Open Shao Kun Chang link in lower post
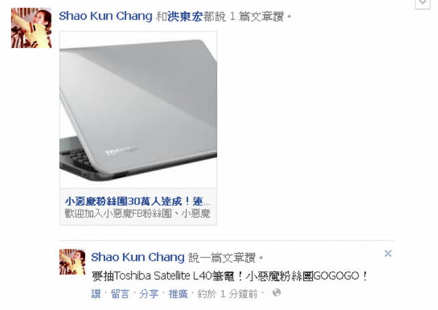438x310 pixels. pos(138,257)
